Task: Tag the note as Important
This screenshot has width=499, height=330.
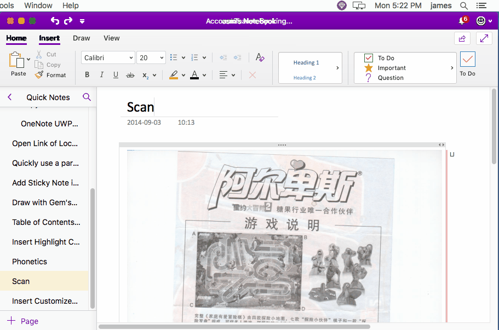Action: (385, 68)
